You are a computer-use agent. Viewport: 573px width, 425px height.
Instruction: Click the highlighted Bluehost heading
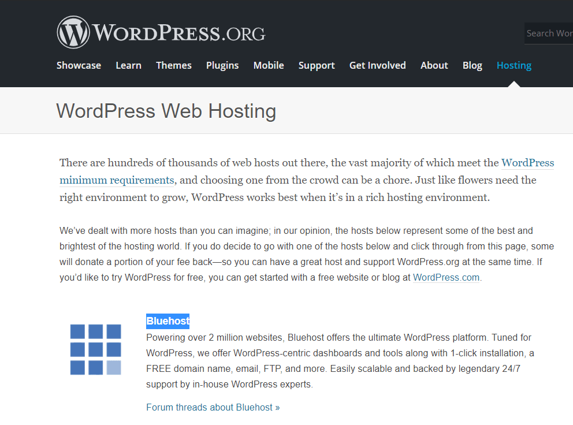(168, 321)
